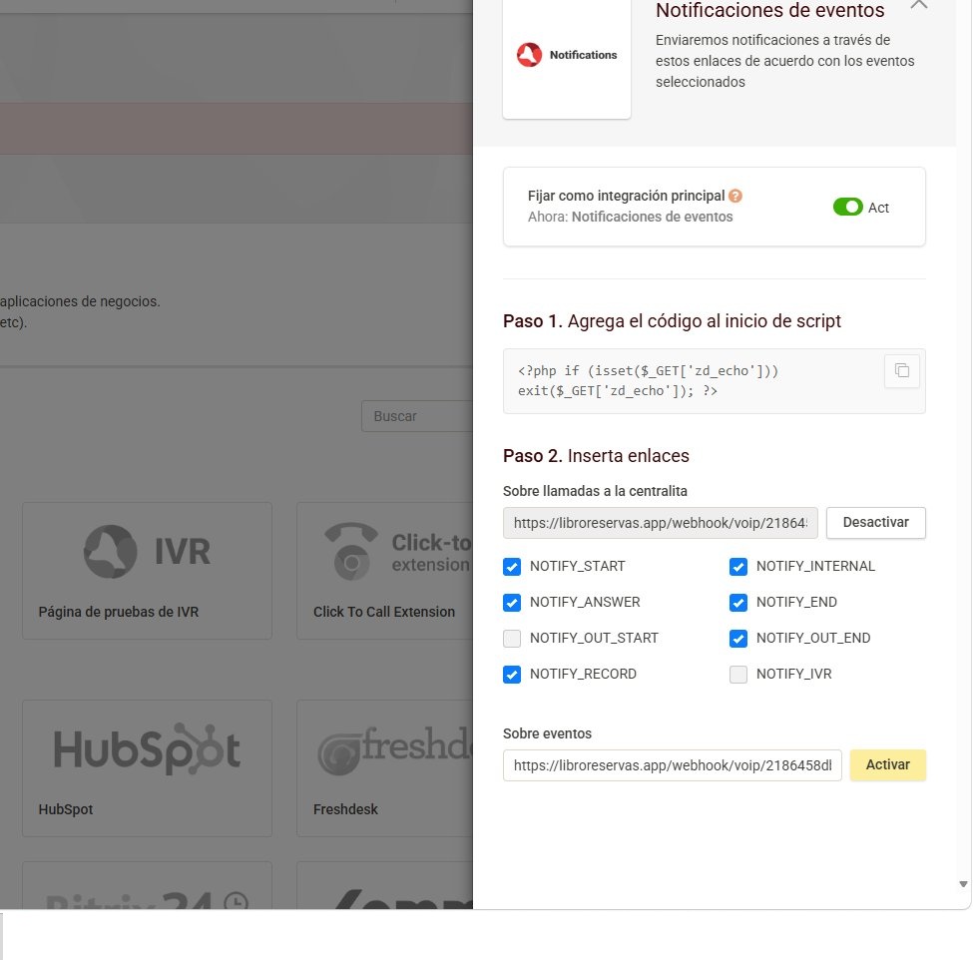The image size is (973, 960).
Task: Focus the PBX calls webhook URL field
Action: click(661, 523)
